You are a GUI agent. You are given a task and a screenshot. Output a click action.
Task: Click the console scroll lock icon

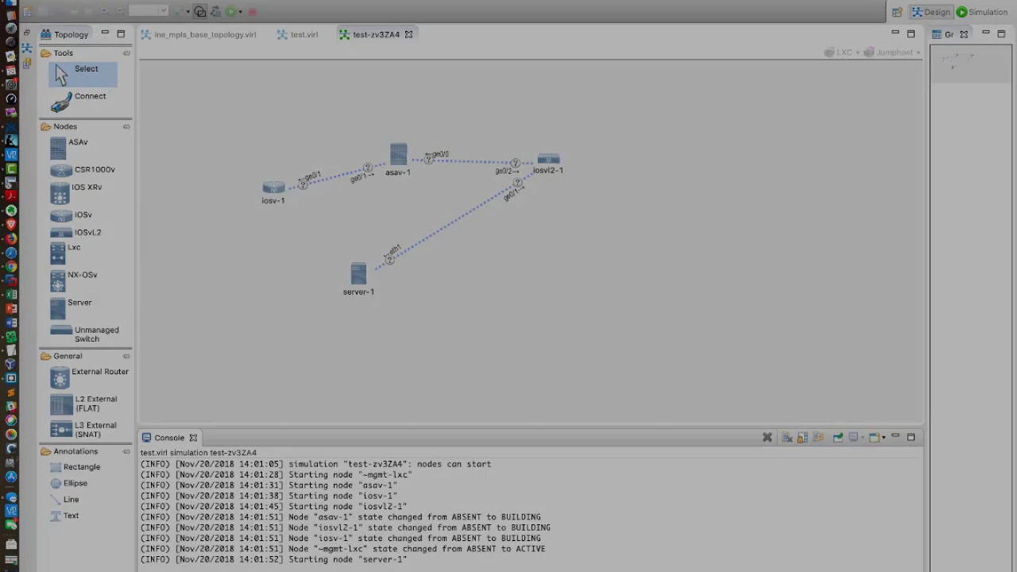coord(802,437)
